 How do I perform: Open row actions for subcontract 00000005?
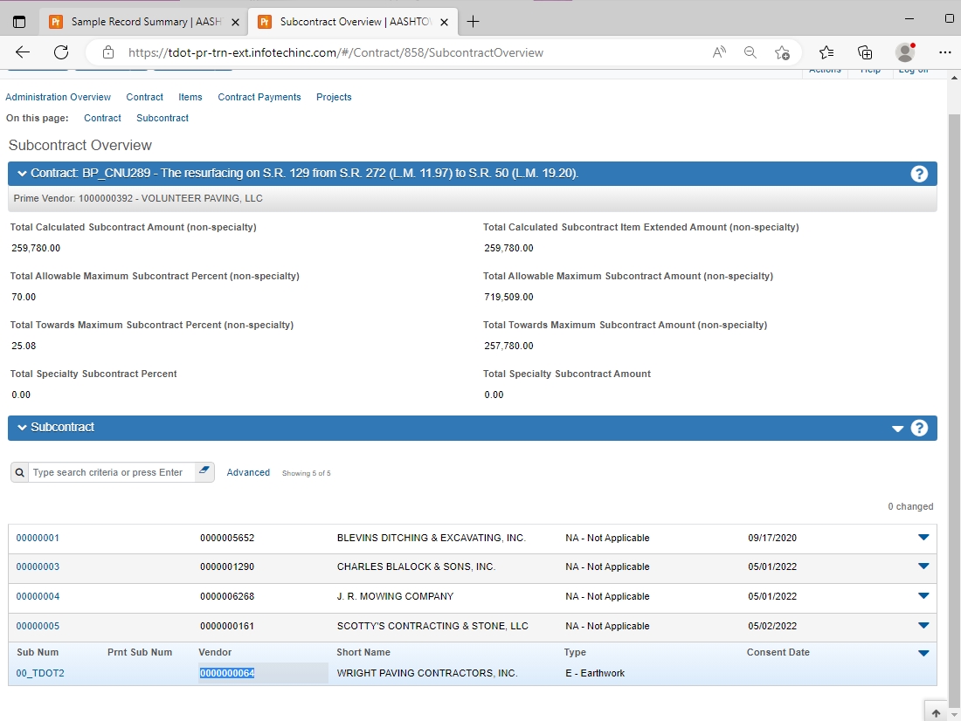click(x=923, y=626)
